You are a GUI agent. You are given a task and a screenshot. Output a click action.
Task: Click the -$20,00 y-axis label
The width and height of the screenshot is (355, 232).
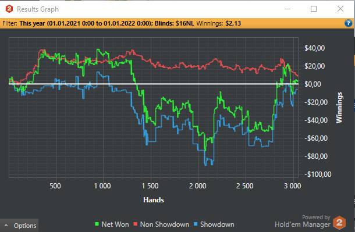(316, 102)
